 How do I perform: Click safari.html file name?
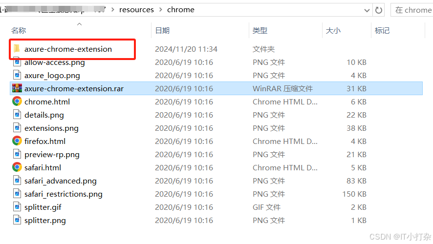tap(43, 168)
